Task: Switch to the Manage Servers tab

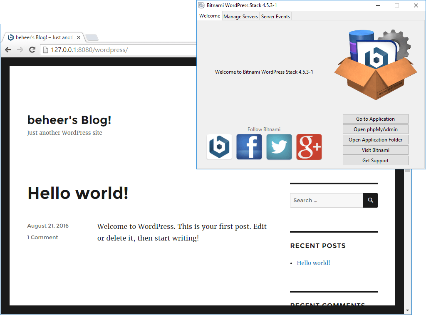Action: [x=240, y=17]
